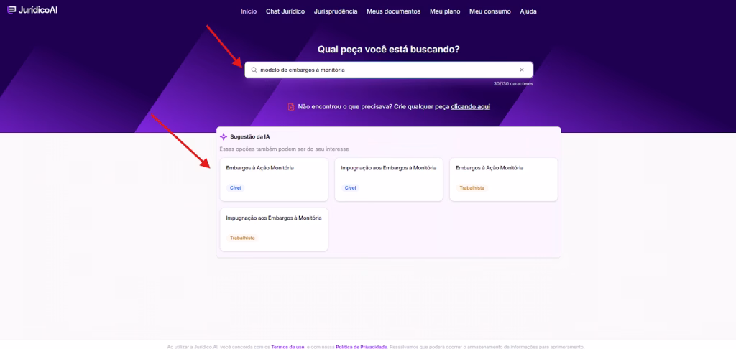Open Chat Jurídico

[x=285, y=11]
